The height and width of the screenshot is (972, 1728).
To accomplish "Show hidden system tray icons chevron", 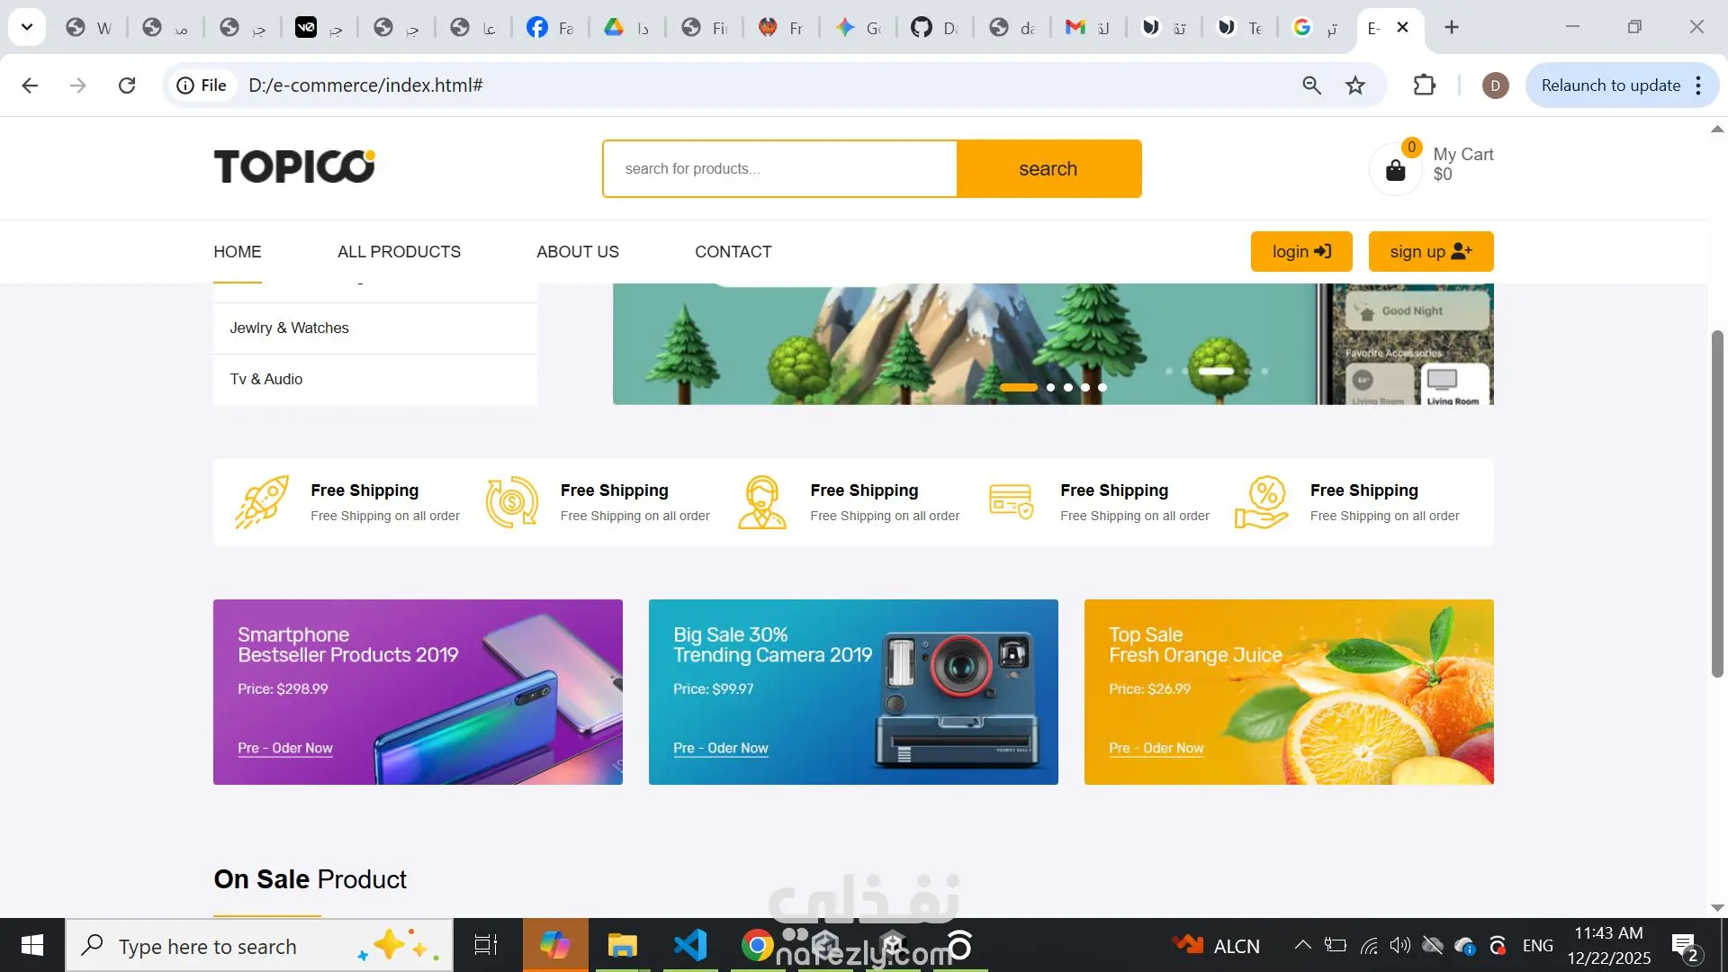I will [x=1302, y=945].
